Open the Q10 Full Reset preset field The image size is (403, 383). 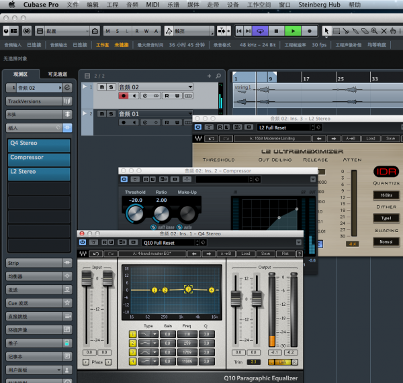tap(169, 243)
